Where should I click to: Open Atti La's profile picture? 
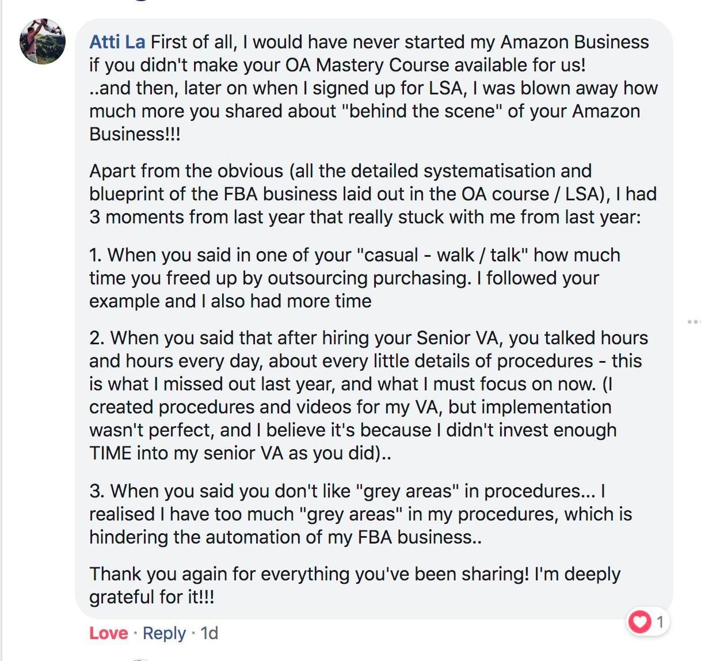(x=43, y=41)
